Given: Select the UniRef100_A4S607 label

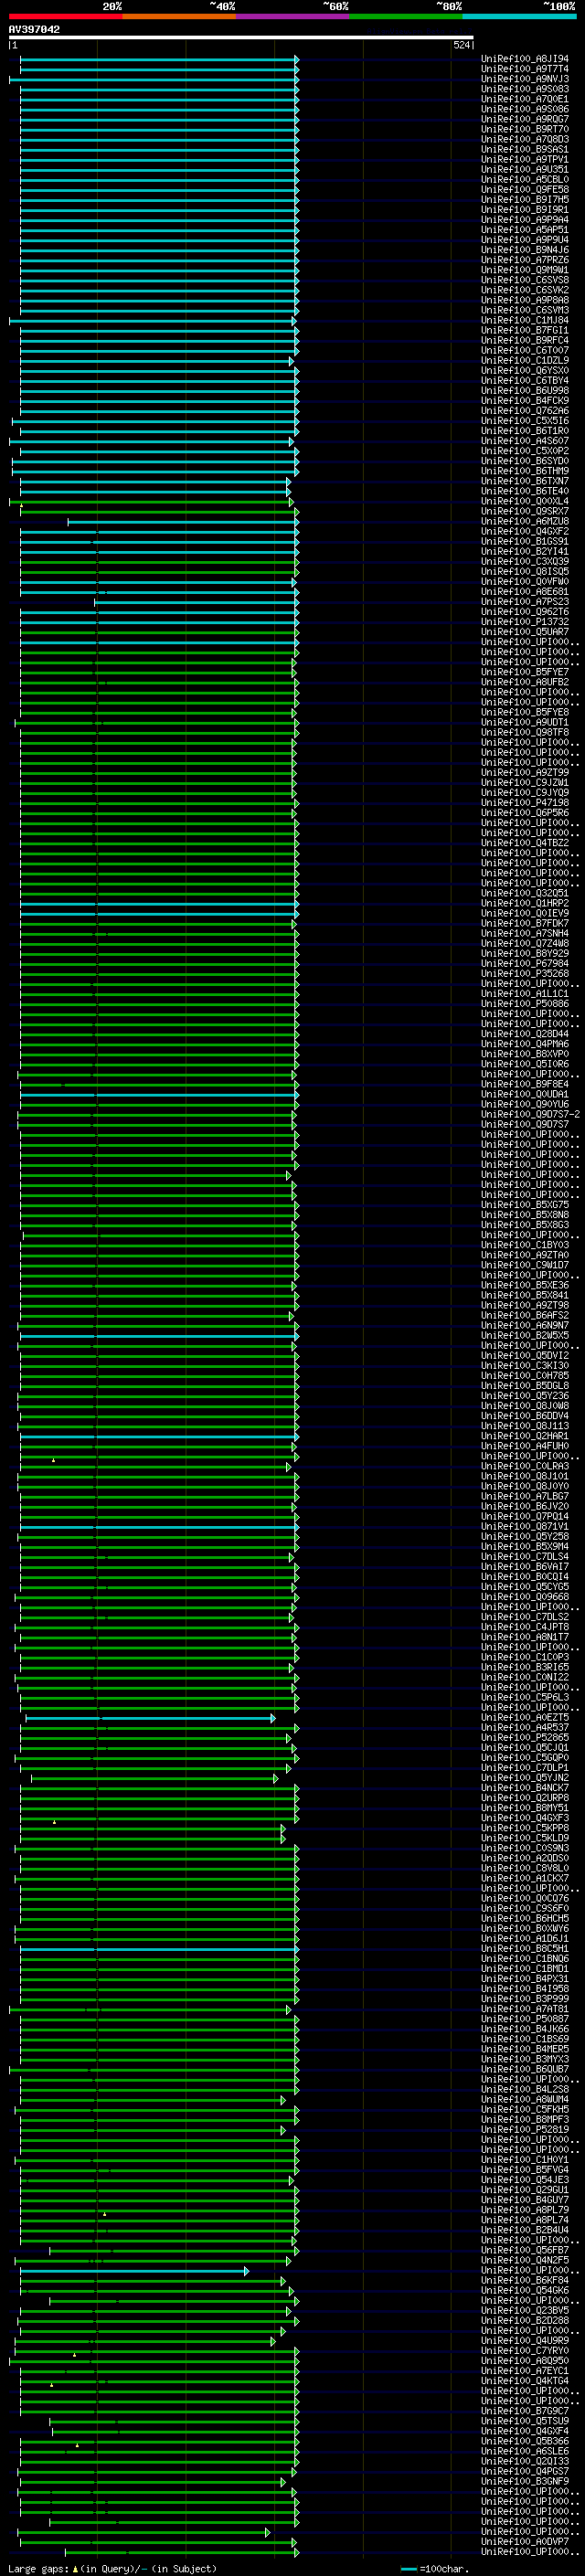Looking at the screenshot, I should 525,441.
